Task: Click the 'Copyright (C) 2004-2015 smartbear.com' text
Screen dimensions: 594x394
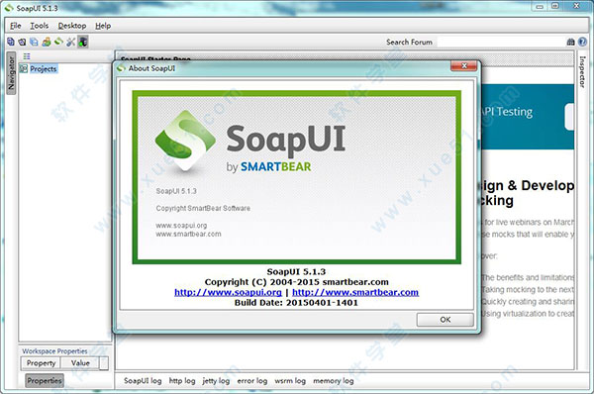Action: click(297, 282)
